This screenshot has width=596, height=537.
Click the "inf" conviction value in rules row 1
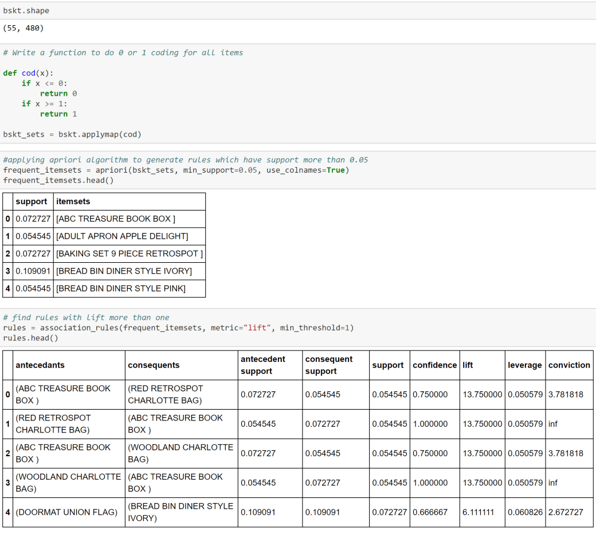570,424
